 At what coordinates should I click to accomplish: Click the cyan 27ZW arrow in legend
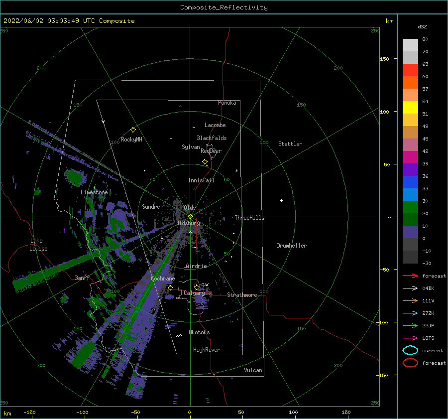click(x=410, y=313)
